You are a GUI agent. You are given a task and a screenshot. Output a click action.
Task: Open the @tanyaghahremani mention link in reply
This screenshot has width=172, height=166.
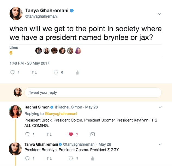(x=61, y=114)
